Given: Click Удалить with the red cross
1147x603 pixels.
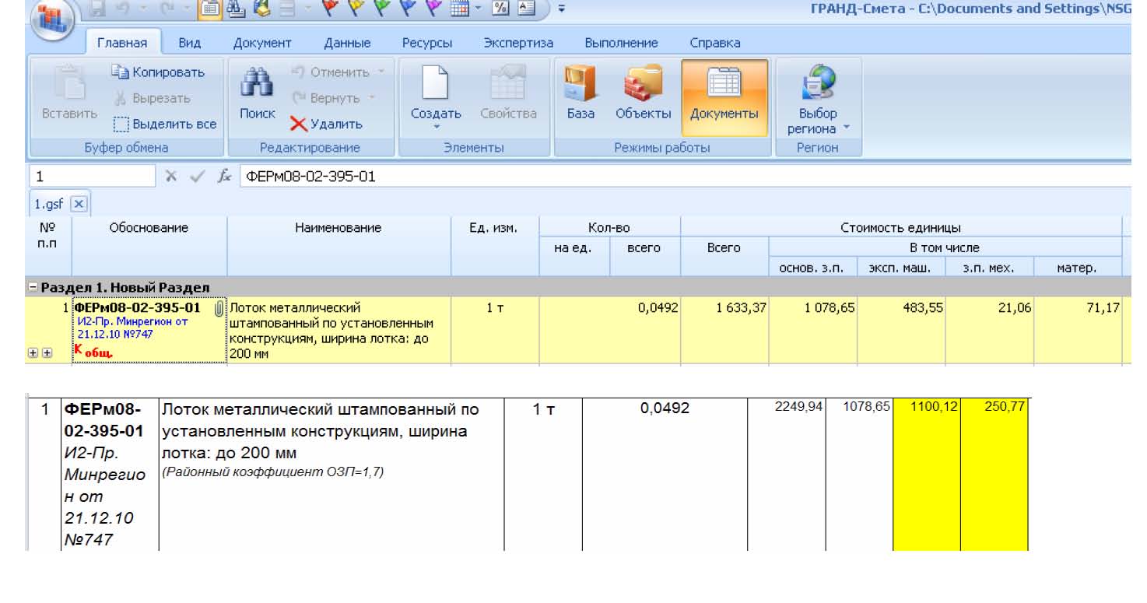Looking at the screenshot, I should [327, 124].
